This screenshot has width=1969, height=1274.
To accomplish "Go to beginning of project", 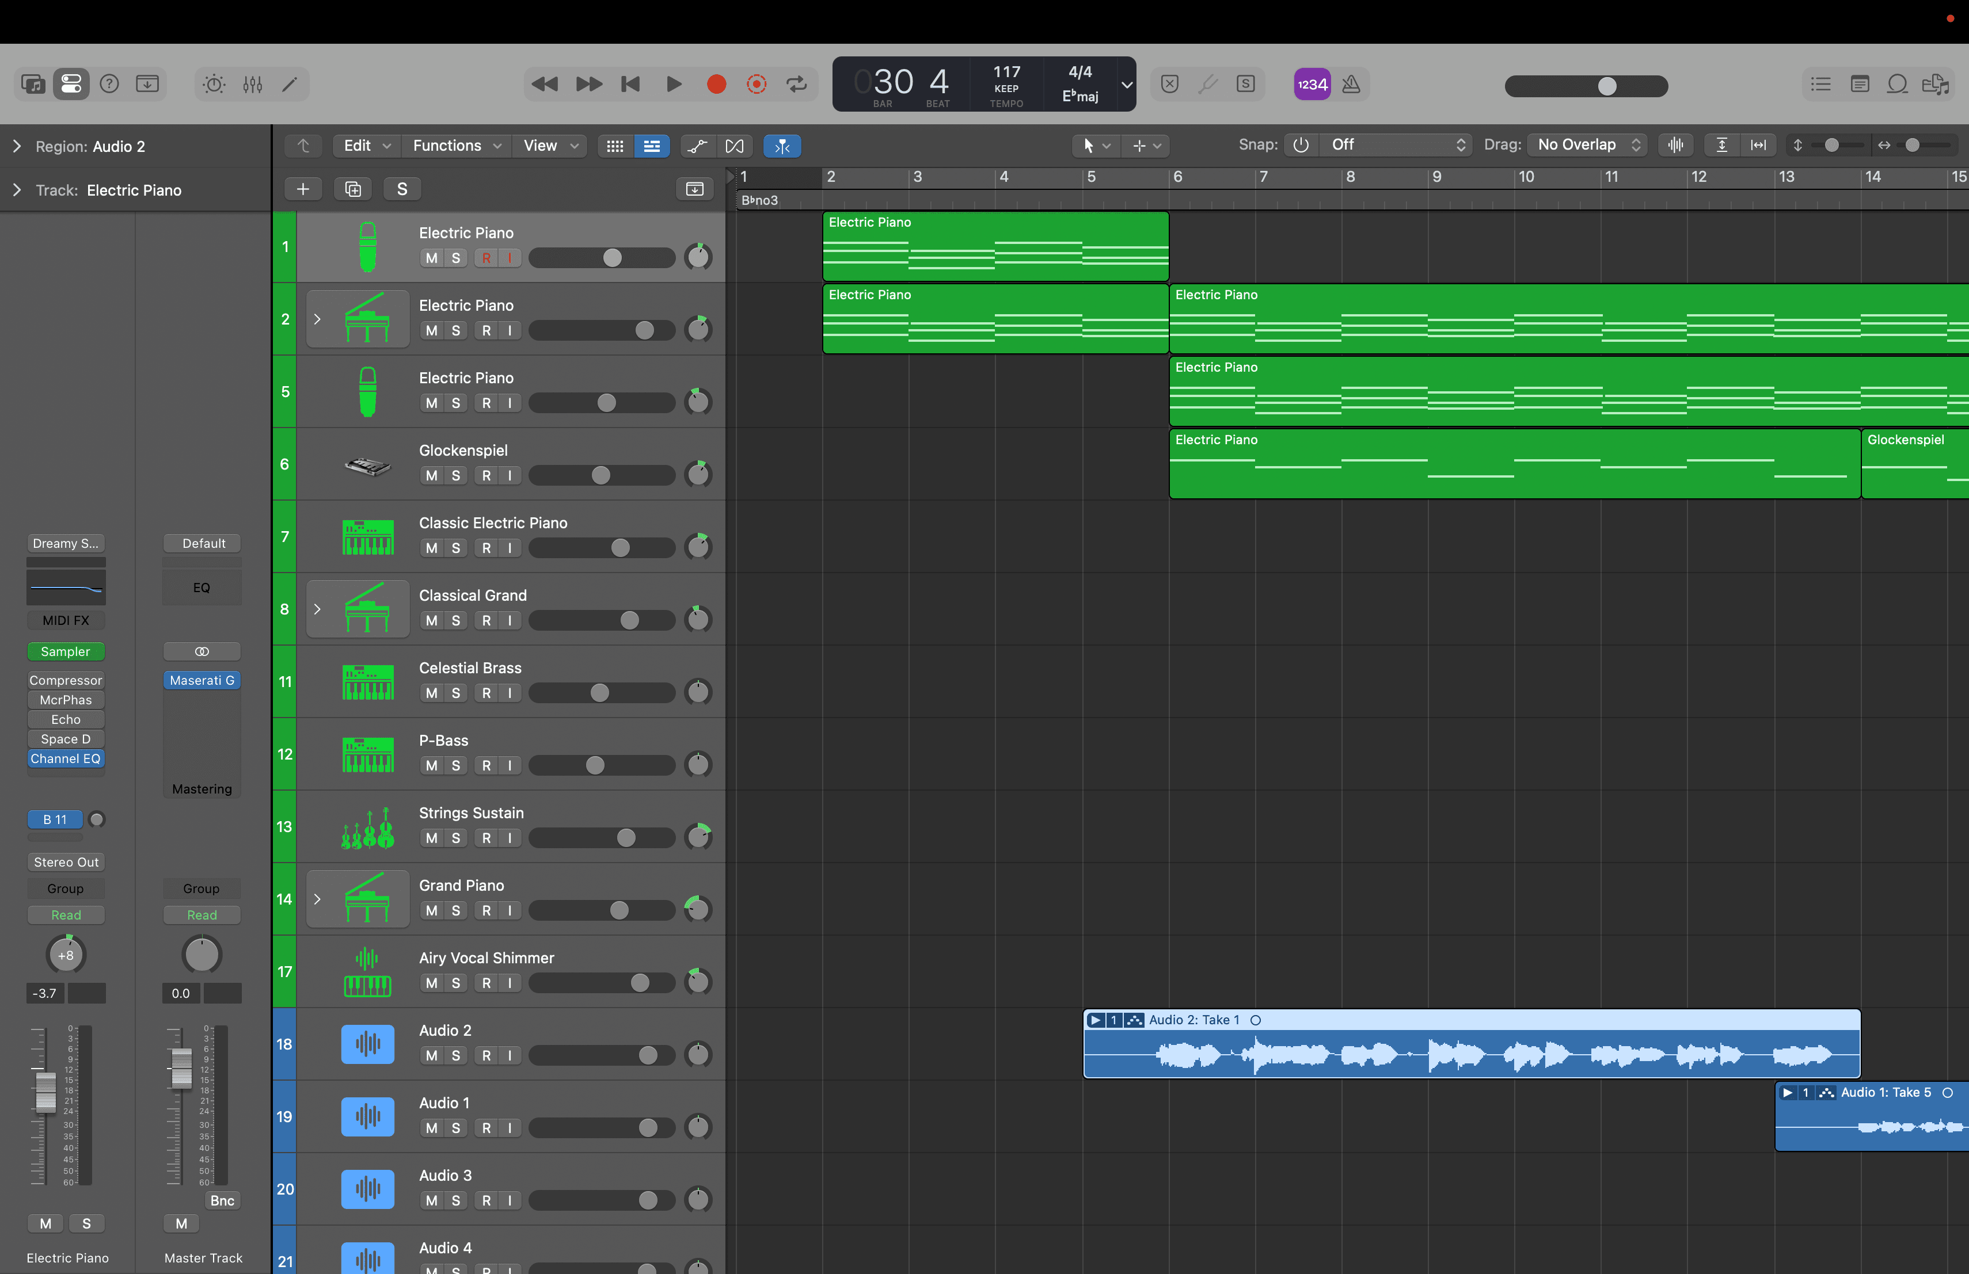I will (630, 83).
